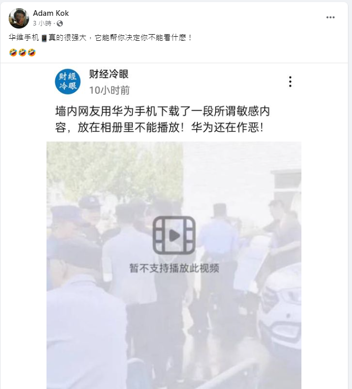
Task: Click the laughing emoji row
Action: tap(22, 53)
